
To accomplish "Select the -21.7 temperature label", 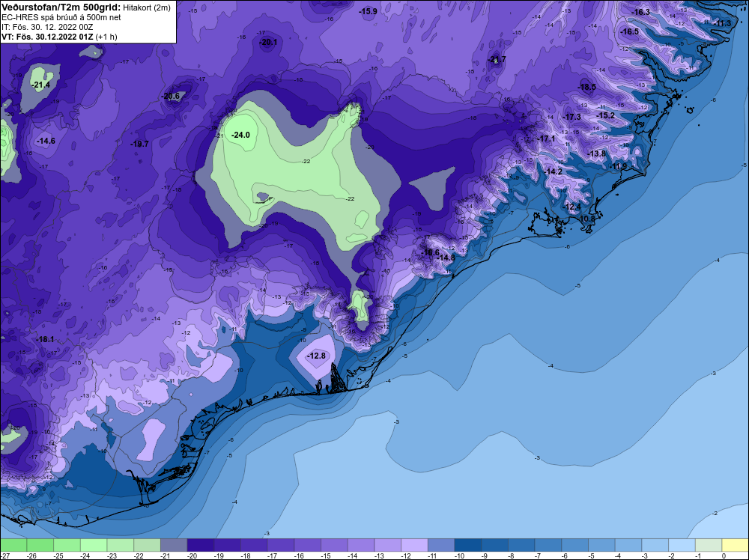I will 497,60.
